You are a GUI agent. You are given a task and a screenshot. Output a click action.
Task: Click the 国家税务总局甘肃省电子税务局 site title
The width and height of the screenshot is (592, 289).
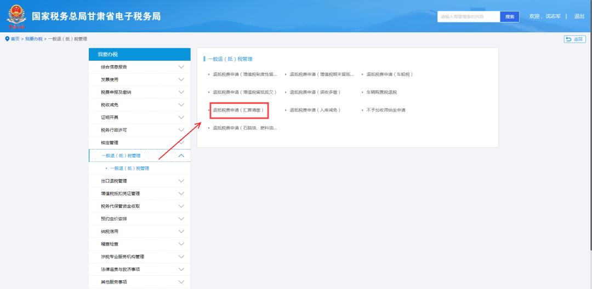coord(96,16)
